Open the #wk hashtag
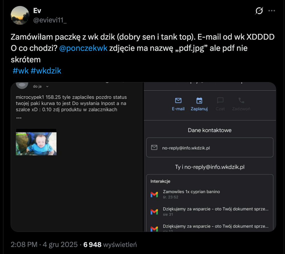The image size is (285, 254). [x=21, y=71]
